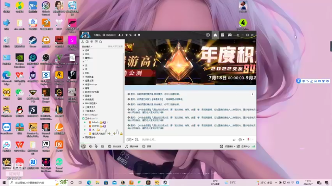The height and width of the screenshot is (186, 332).
Task: Open File Explorer from the taskbar
Action: click(x=97, y=182)
